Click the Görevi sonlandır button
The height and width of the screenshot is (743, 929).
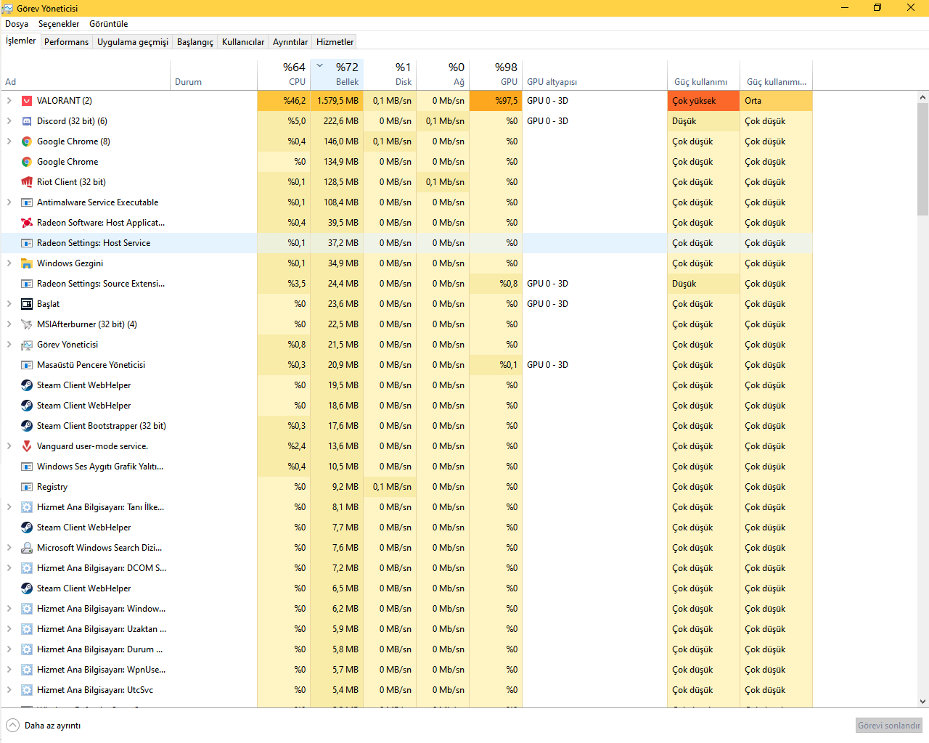point(889,725)
